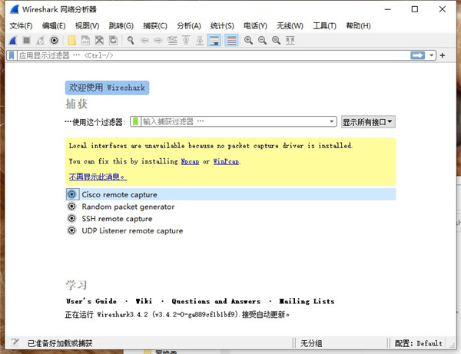Viewport: 461px width, 354px height.
Task: Toggle packet list colorization icon
Action: pos(232,40)
